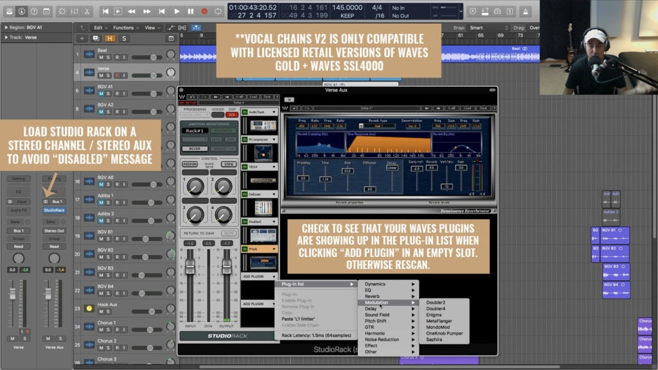Open the AudioTrack plugin slot dropdown
The width and height of the screenshot is (658, 370).
click(274, 112)
